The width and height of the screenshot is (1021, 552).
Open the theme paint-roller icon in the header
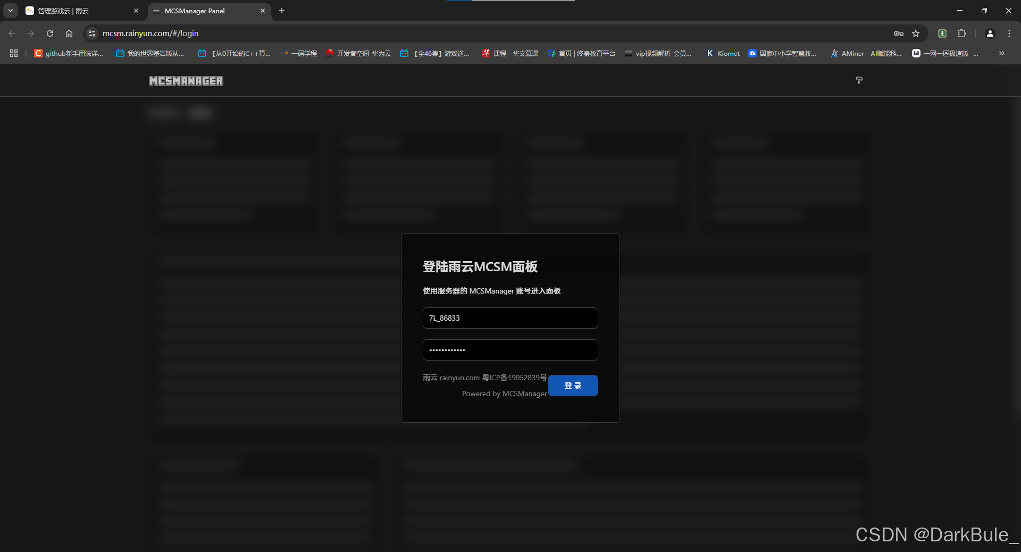[x=859, y=80]
